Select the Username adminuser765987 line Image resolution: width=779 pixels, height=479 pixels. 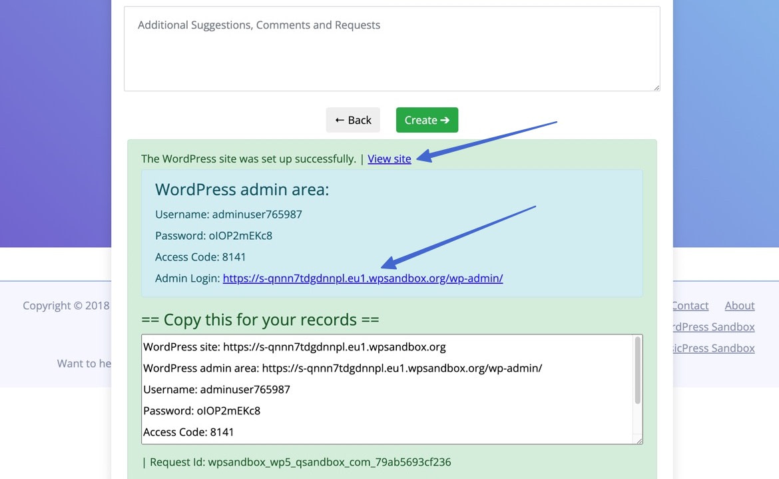[x=228, y=215]
